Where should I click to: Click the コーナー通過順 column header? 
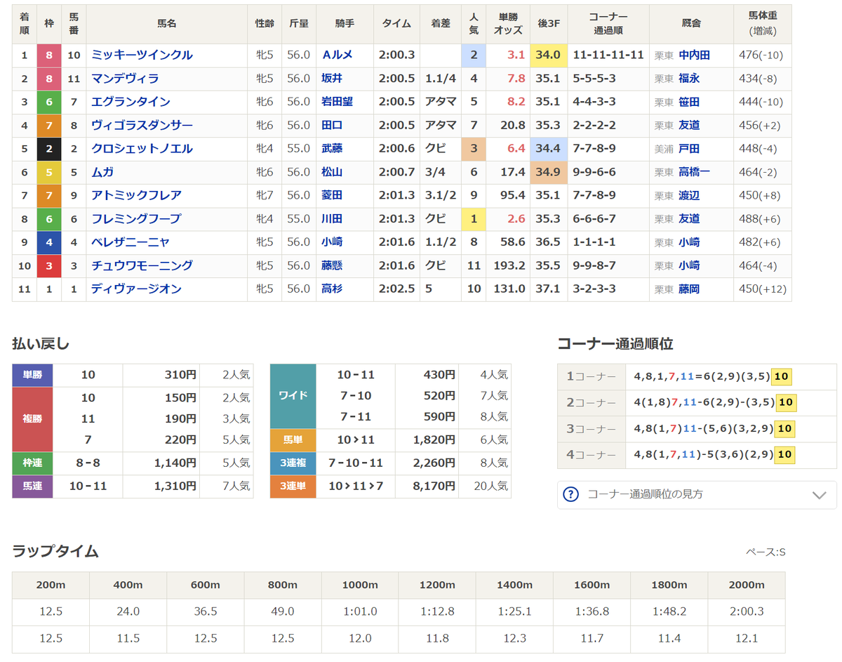[x=608, y=24]
